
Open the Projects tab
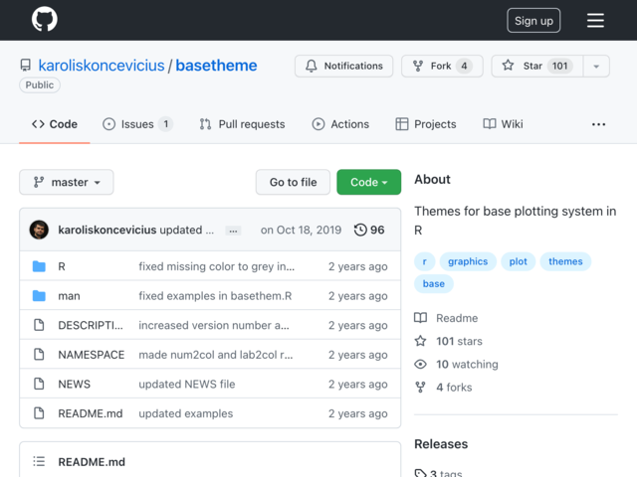coord(426,124)
